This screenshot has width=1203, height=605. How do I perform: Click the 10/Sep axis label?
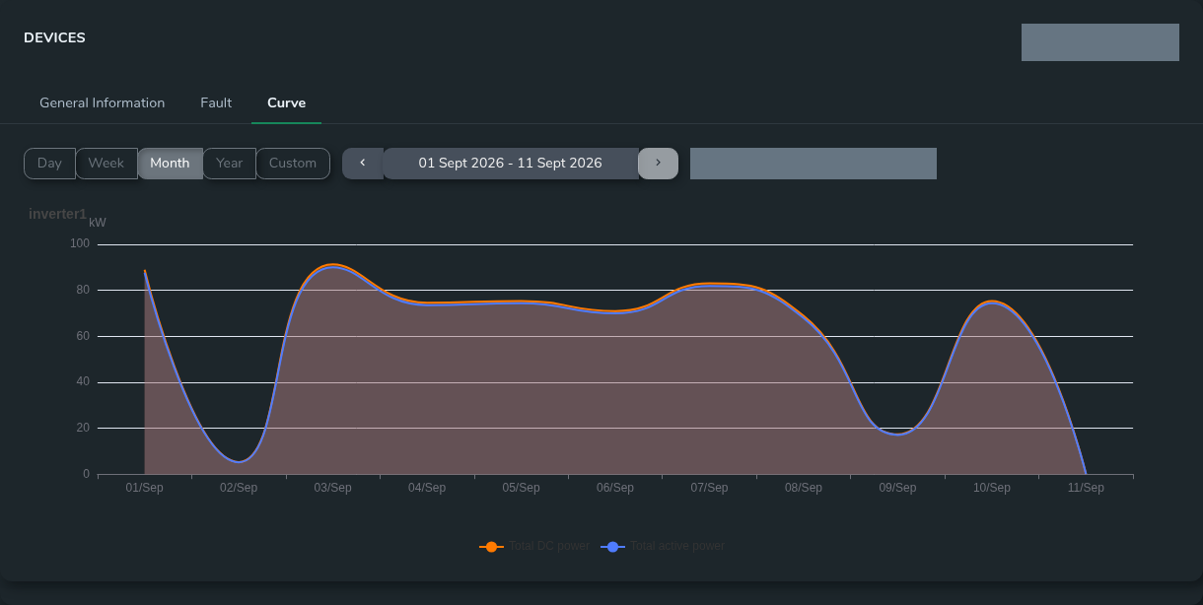992,488
